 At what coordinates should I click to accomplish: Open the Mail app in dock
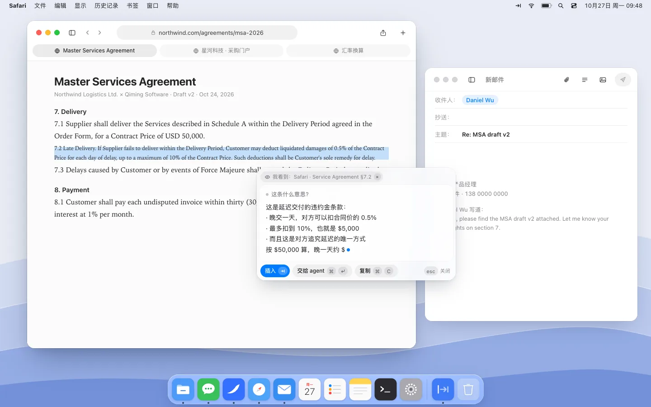click(x=284, y=389)
